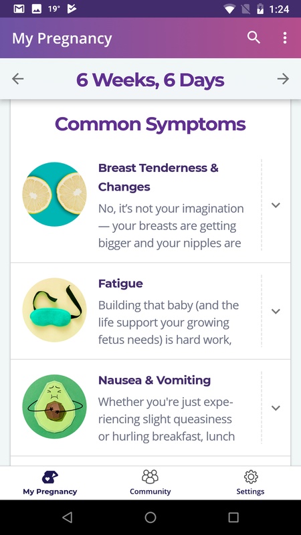Open the Nausea & Vomiting title link
Screen dimensions: 301x535
point(155,380)
